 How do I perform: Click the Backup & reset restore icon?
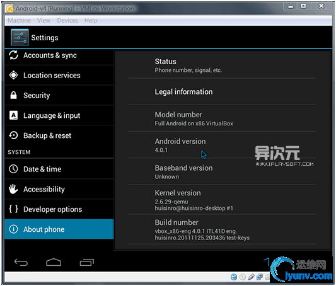(x=13, y=135)
